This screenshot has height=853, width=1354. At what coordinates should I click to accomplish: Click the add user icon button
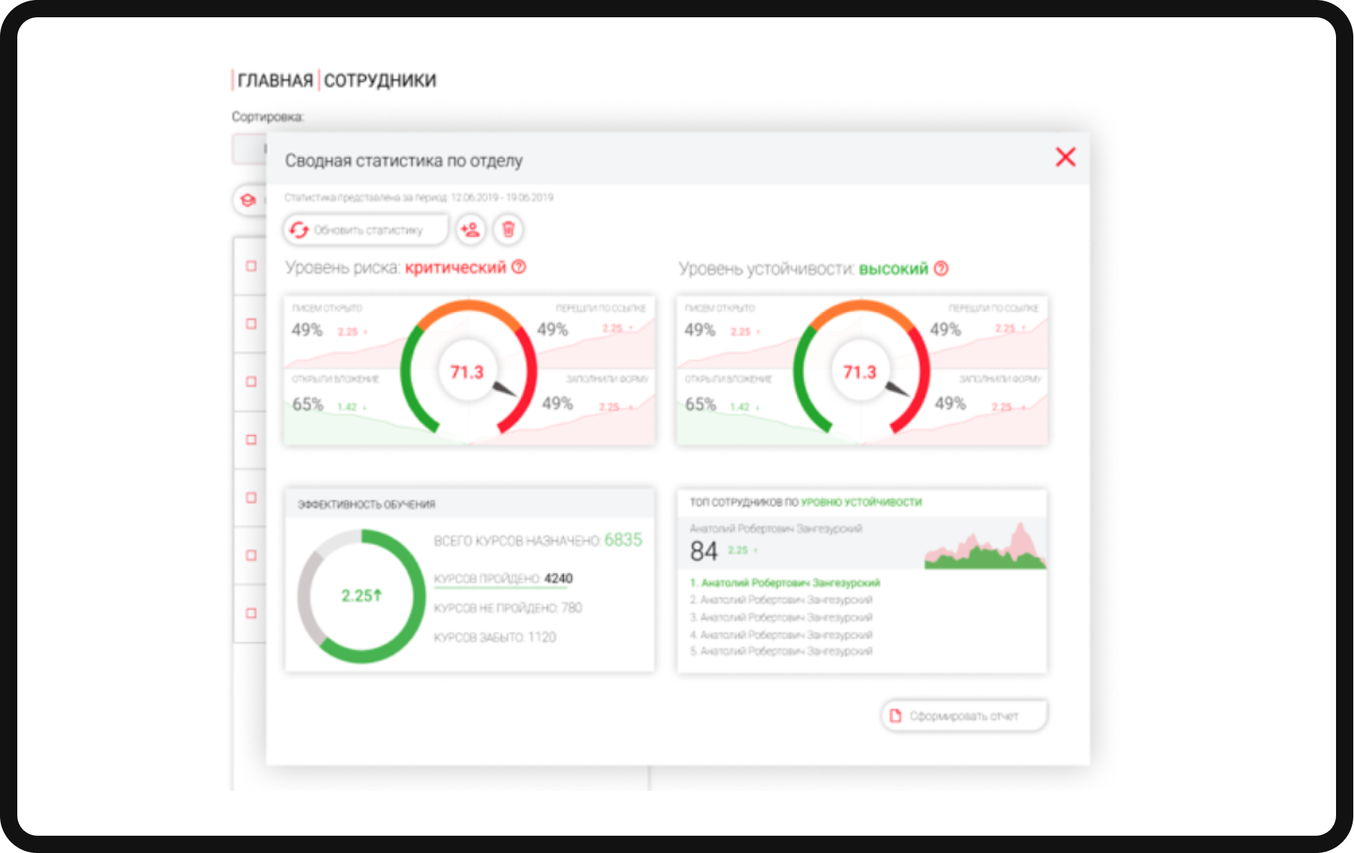[471, 229]
